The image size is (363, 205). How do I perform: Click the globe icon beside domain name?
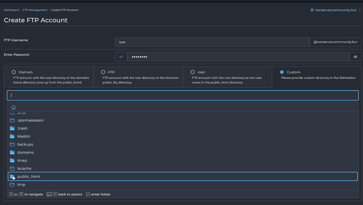pyautogui.click(x=312, y=10)
